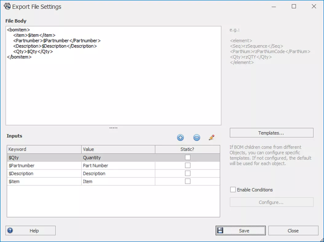Open the Templates dialog button
Image resolution: width=324 pixels, height=242 pixels.
(271, 133)
